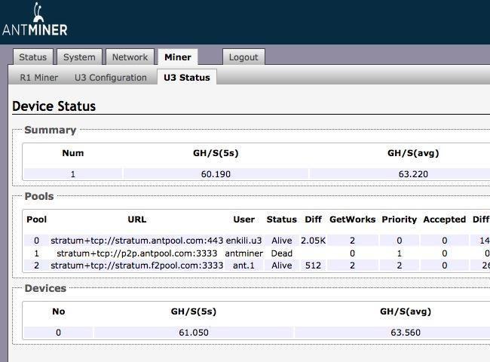Image resolution: width=490 pixels, height=362 pixels.
Task: Click the Summary Num value 1
Action: point(73,173)
